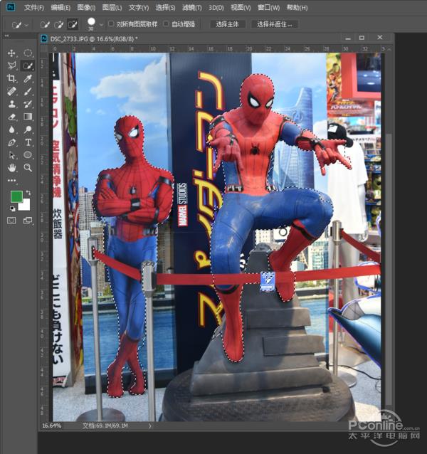The image size is (427, 454).
Task: Reset default foreground and background colors
Action: pyautogui.click(x=12, y=208)
